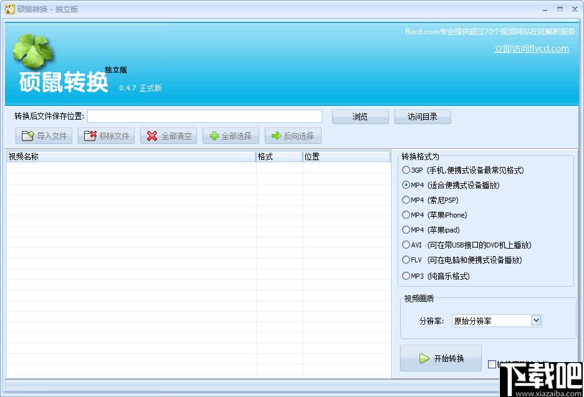This screenshot has width=584, height=397.
Task: Click the Select All (全部选择) button
Action: [x=231, y=136]
